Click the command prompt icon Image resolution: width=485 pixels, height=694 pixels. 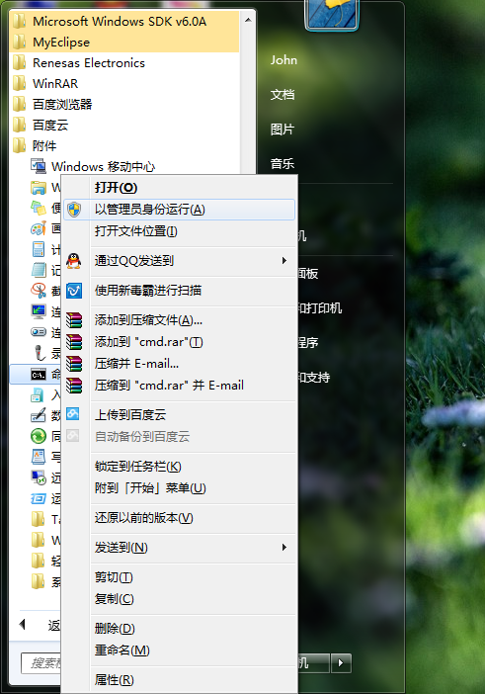coord(39,375)
